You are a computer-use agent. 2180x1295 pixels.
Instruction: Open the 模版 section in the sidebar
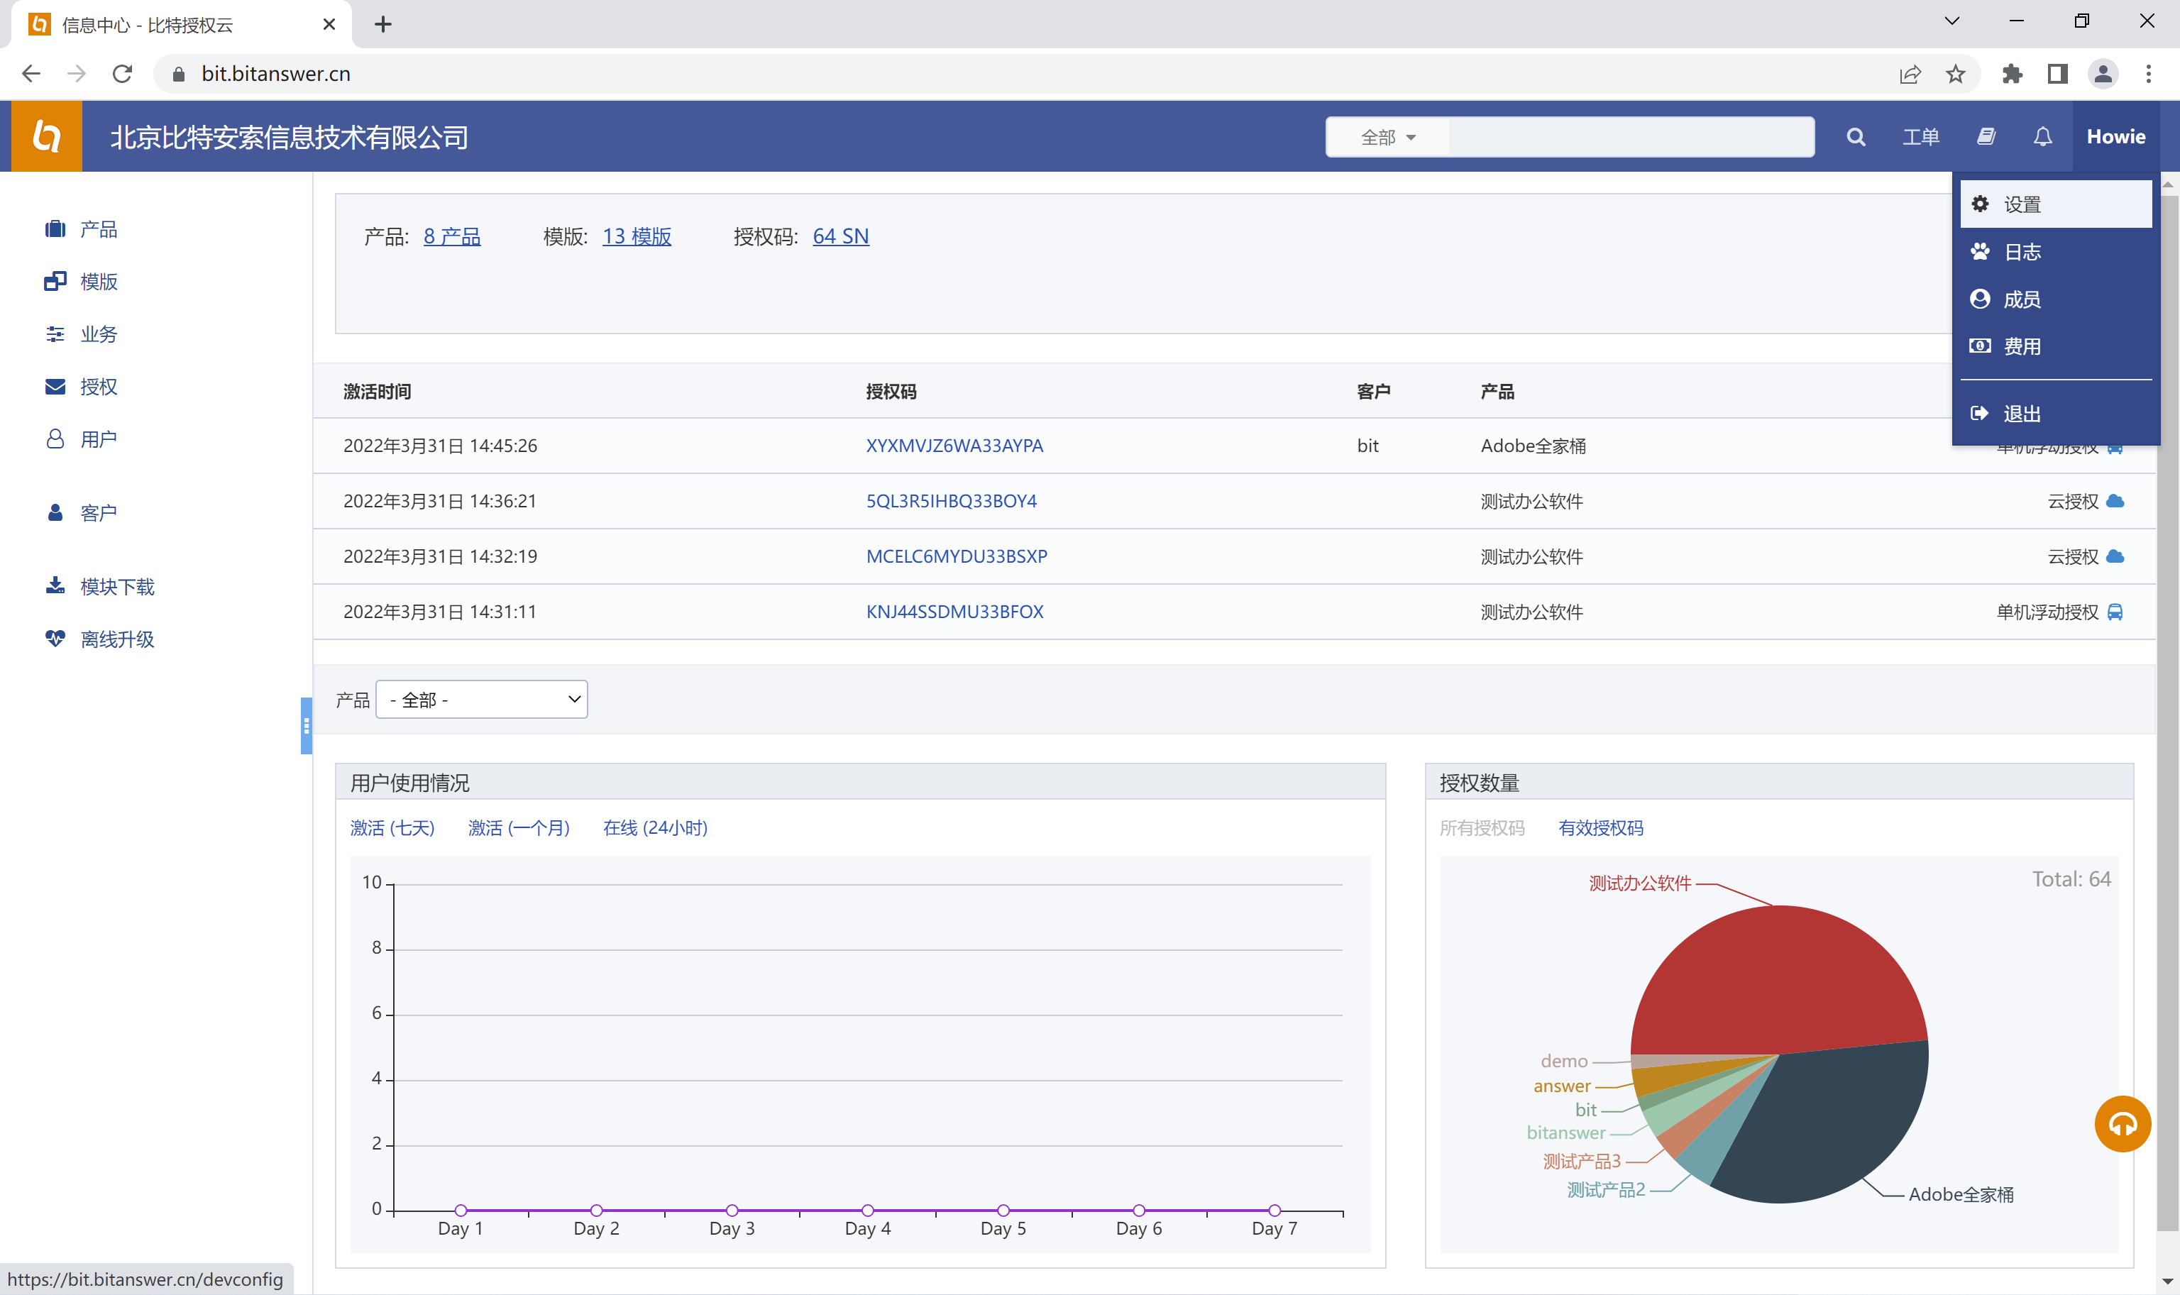point(98,281)
